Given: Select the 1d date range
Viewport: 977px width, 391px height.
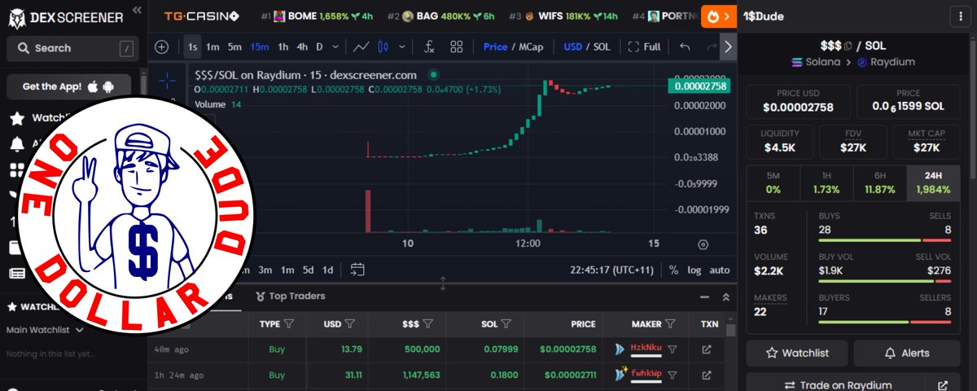Looking at the screenshot, I should tap(327, 270).
